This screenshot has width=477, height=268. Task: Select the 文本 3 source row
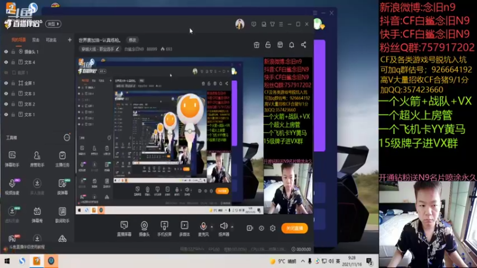pos(37,94)
